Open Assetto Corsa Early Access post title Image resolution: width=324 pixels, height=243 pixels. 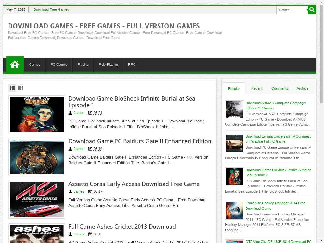tap(134, 184)
